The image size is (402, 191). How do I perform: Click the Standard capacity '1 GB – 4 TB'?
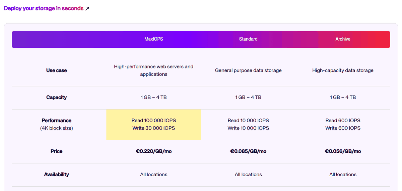coord(248,98)
